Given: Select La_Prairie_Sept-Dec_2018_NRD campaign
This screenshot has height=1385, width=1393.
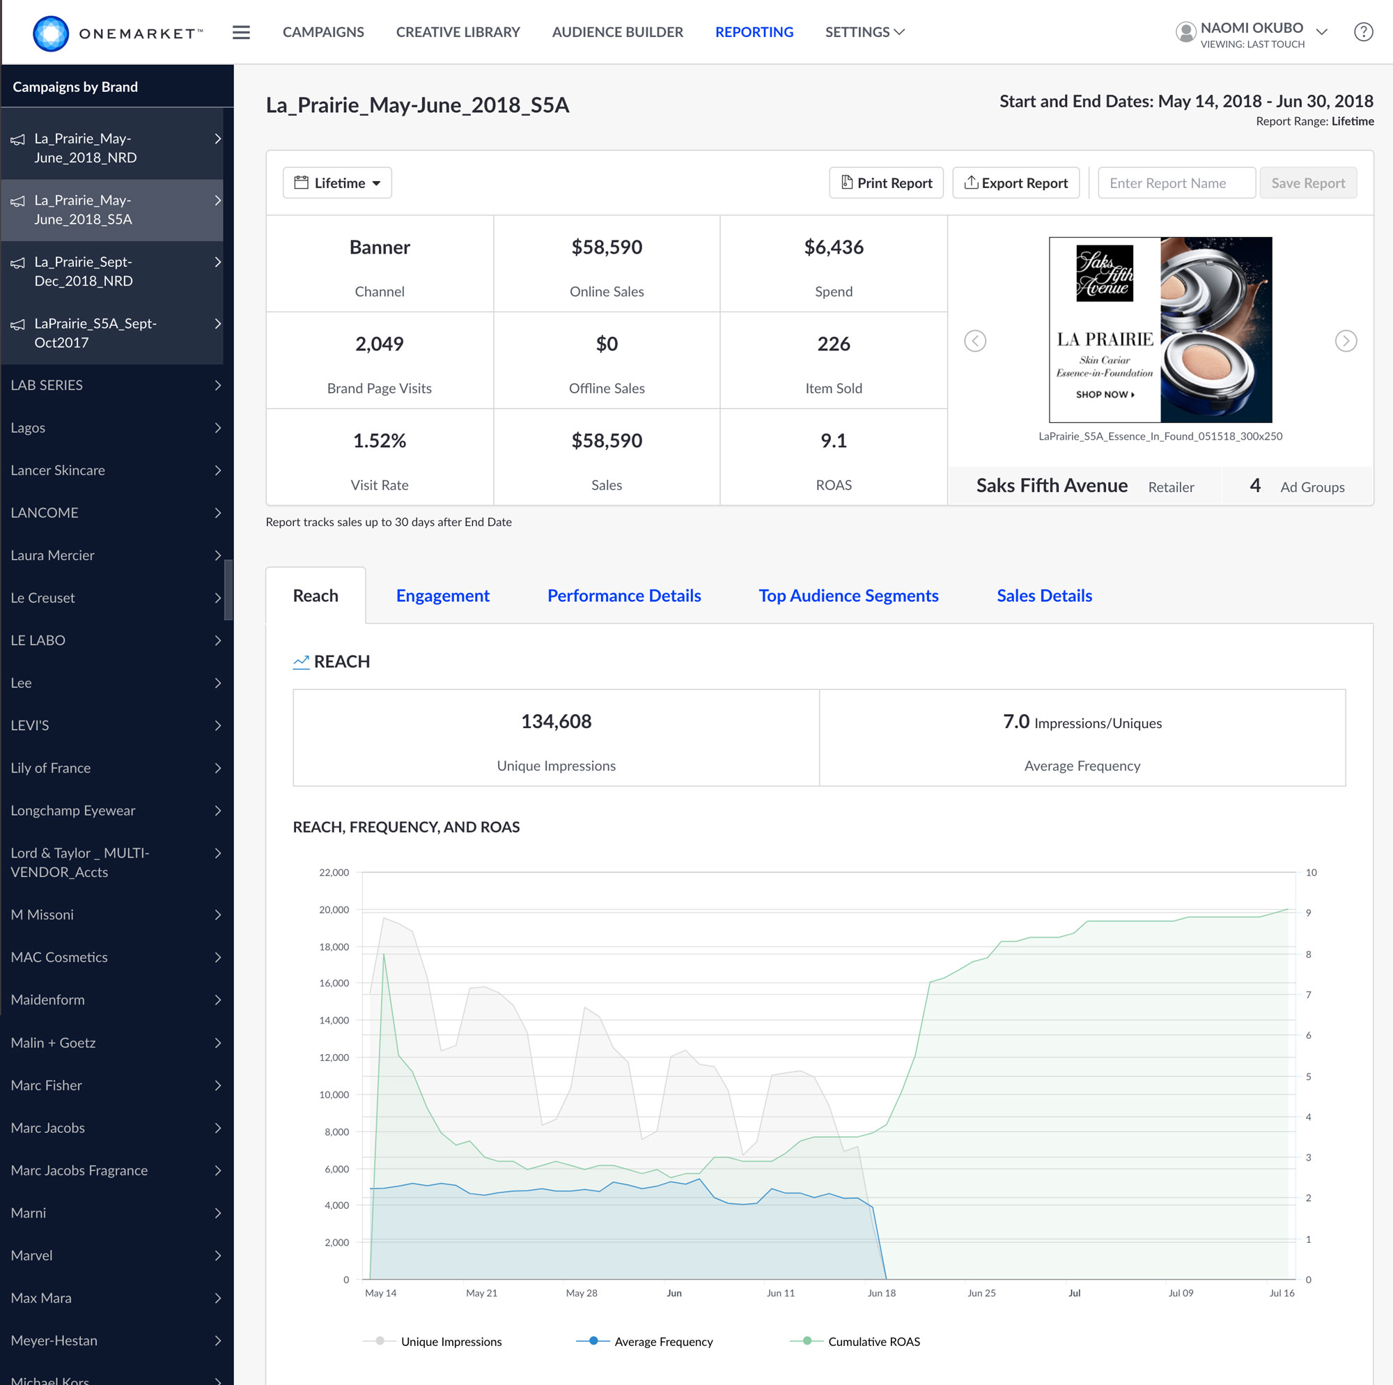Looking at the screenshot, I should coord(111,272).
